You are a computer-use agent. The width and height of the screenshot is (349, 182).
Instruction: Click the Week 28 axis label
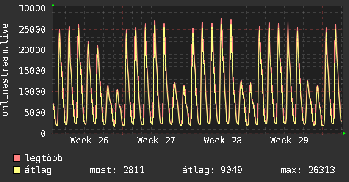(223, 141)
